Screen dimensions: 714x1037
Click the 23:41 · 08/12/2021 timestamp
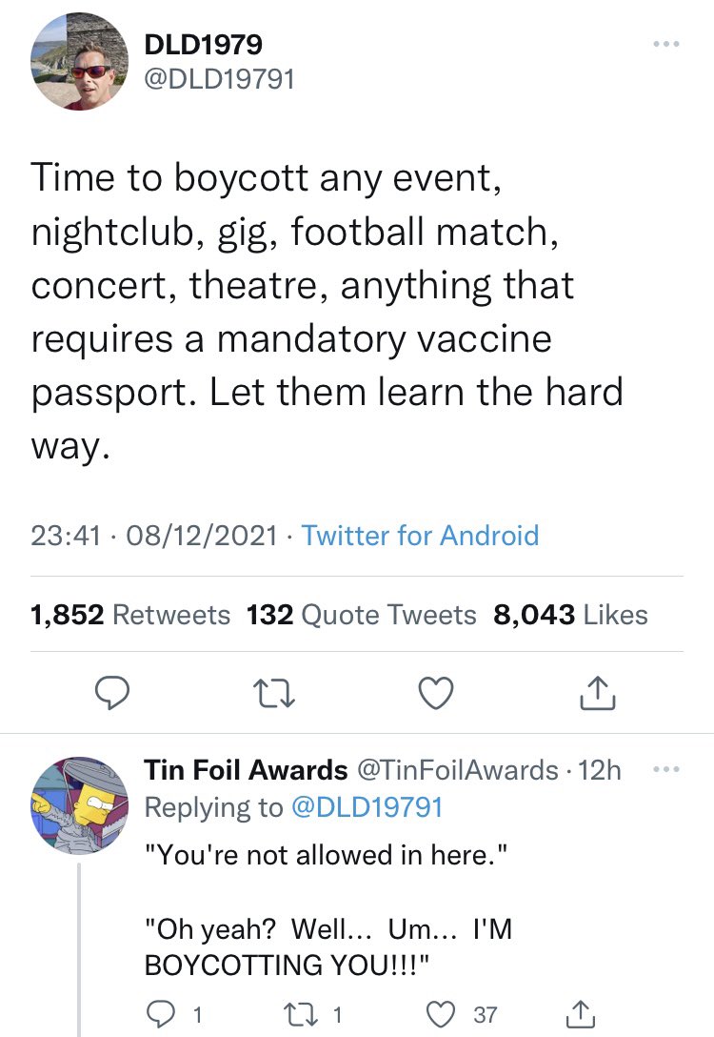click(x=155, y=535)
